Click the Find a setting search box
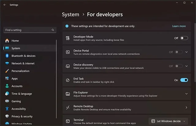The width and height of the screenshot is (196, 126). point(30,30)
